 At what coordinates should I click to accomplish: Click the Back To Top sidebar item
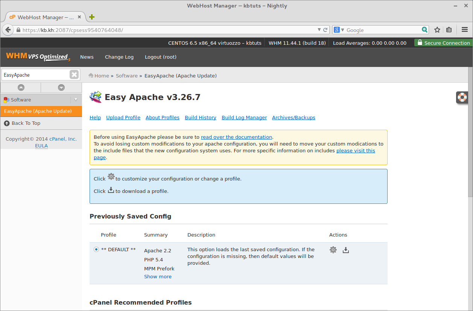(41, 123)
